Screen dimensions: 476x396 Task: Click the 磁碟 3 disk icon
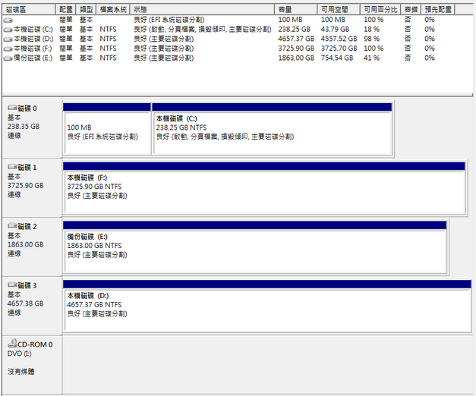tap(12, 285)
